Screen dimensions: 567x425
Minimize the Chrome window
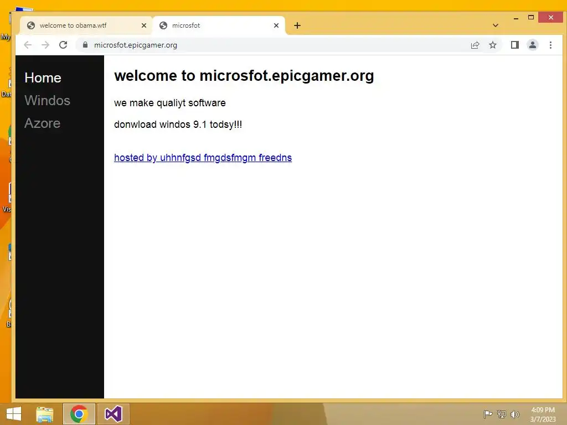[x=516, y=17]
